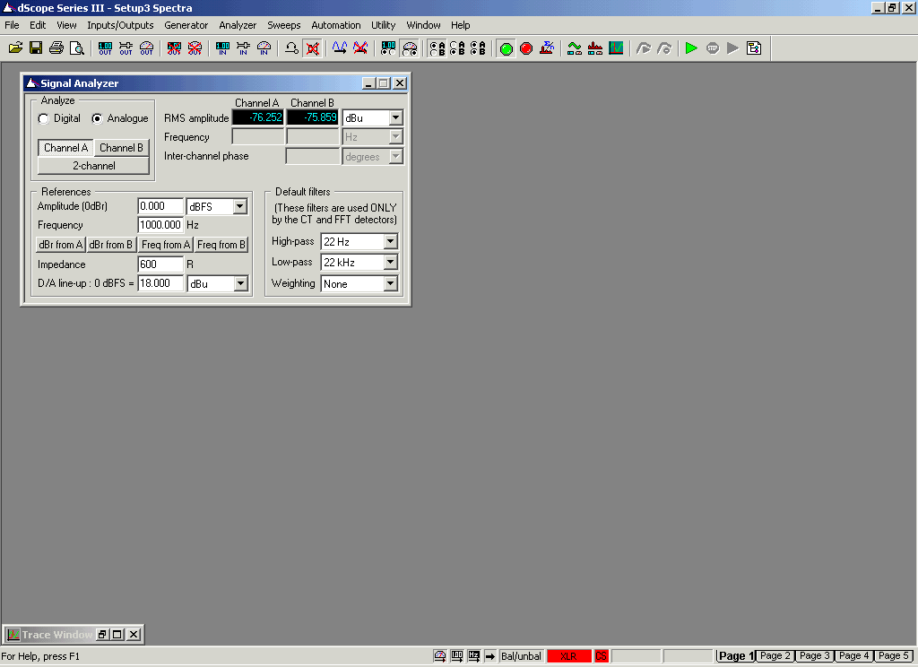Click the crossed-out 1.00 OUT icon
Image resolution: width=918 pixels, height=667 pixels.
[174, 48]
